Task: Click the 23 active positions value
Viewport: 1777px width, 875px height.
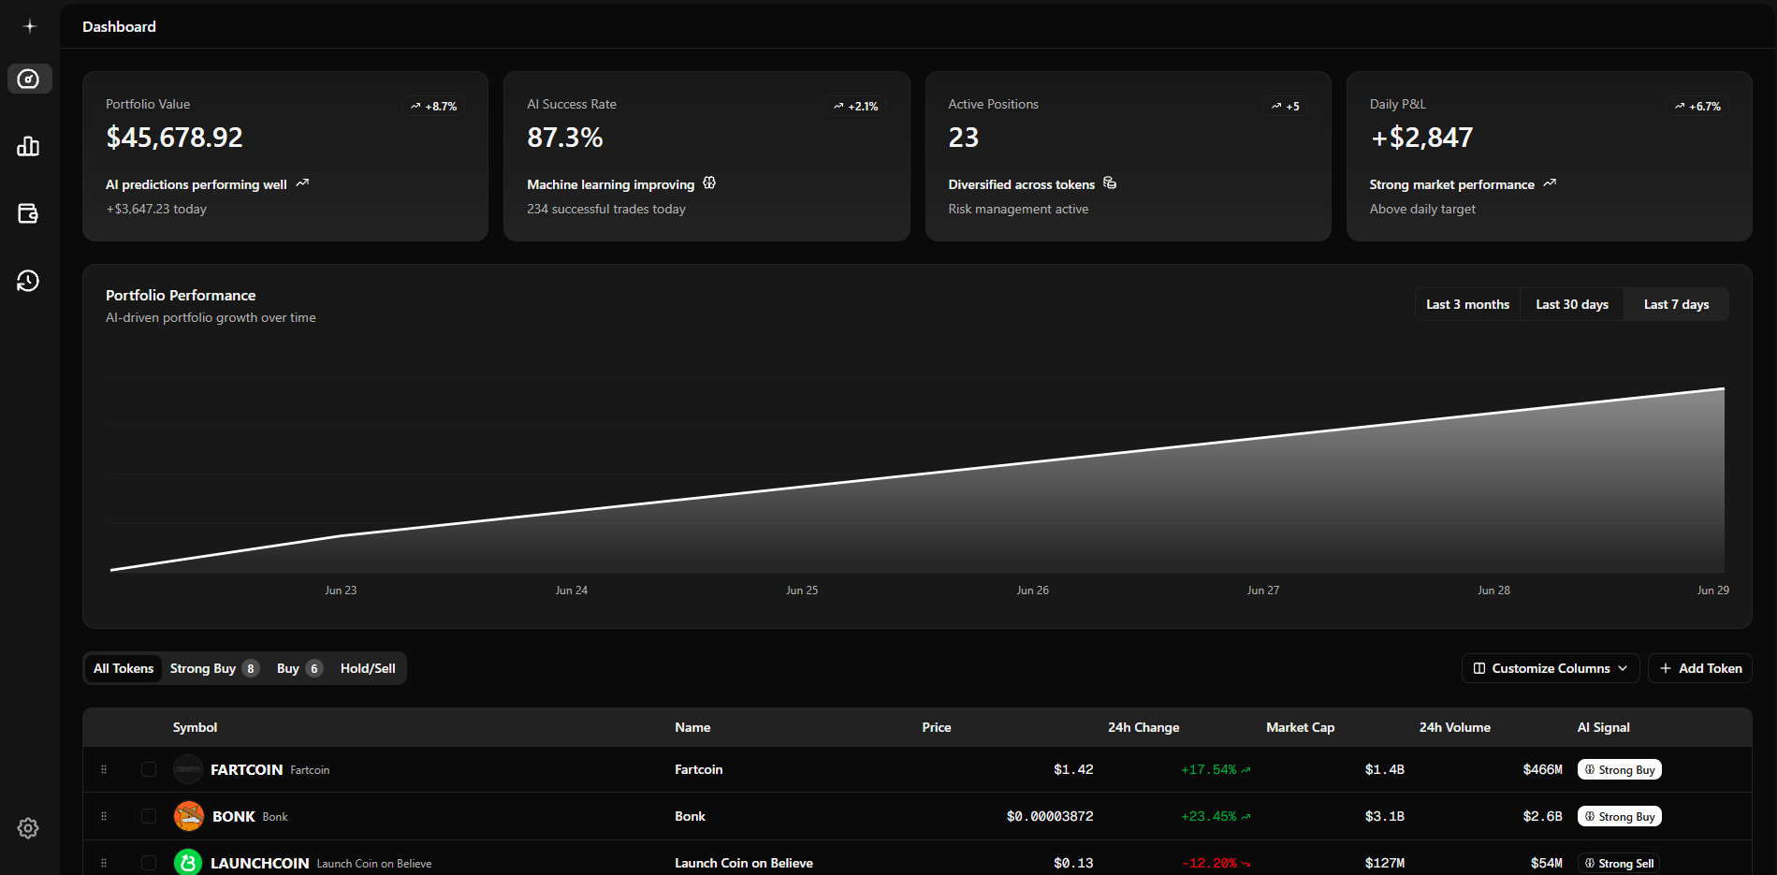Action: (963, 138)
